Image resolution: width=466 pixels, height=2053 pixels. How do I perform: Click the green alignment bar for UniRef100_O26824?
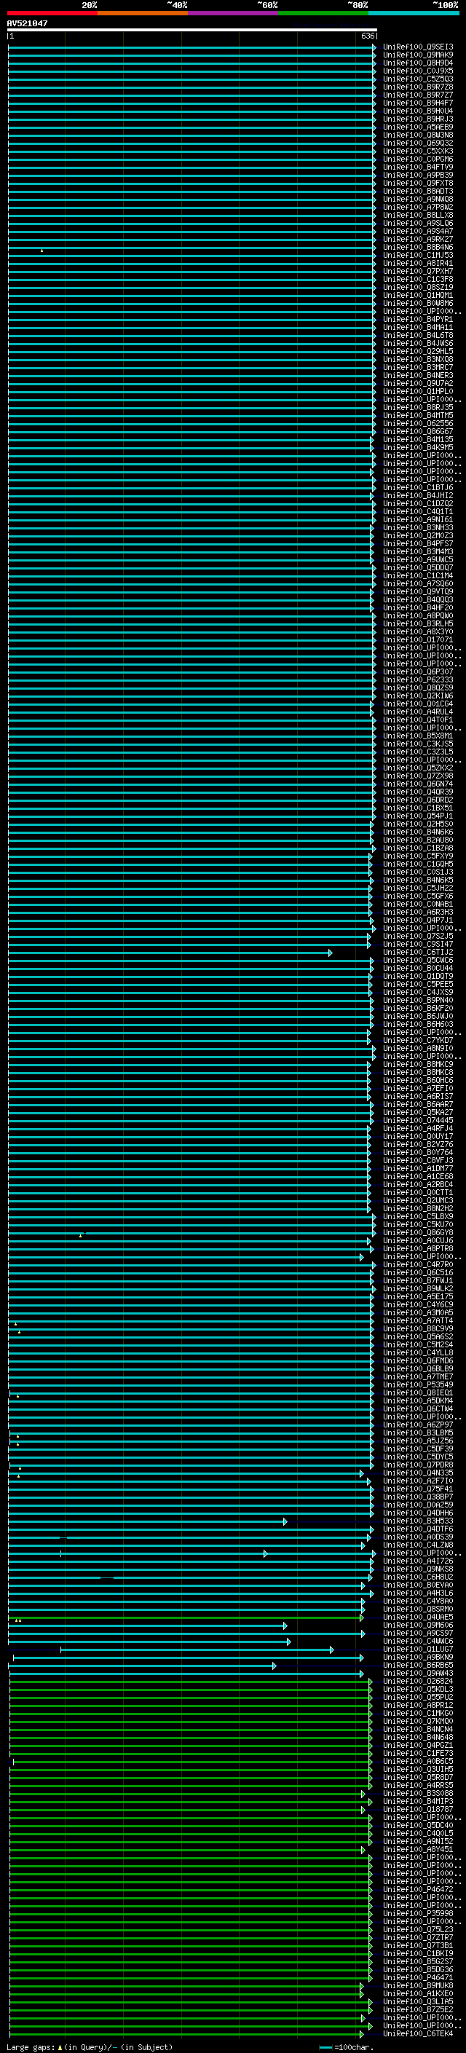[x=190, y=1682]
